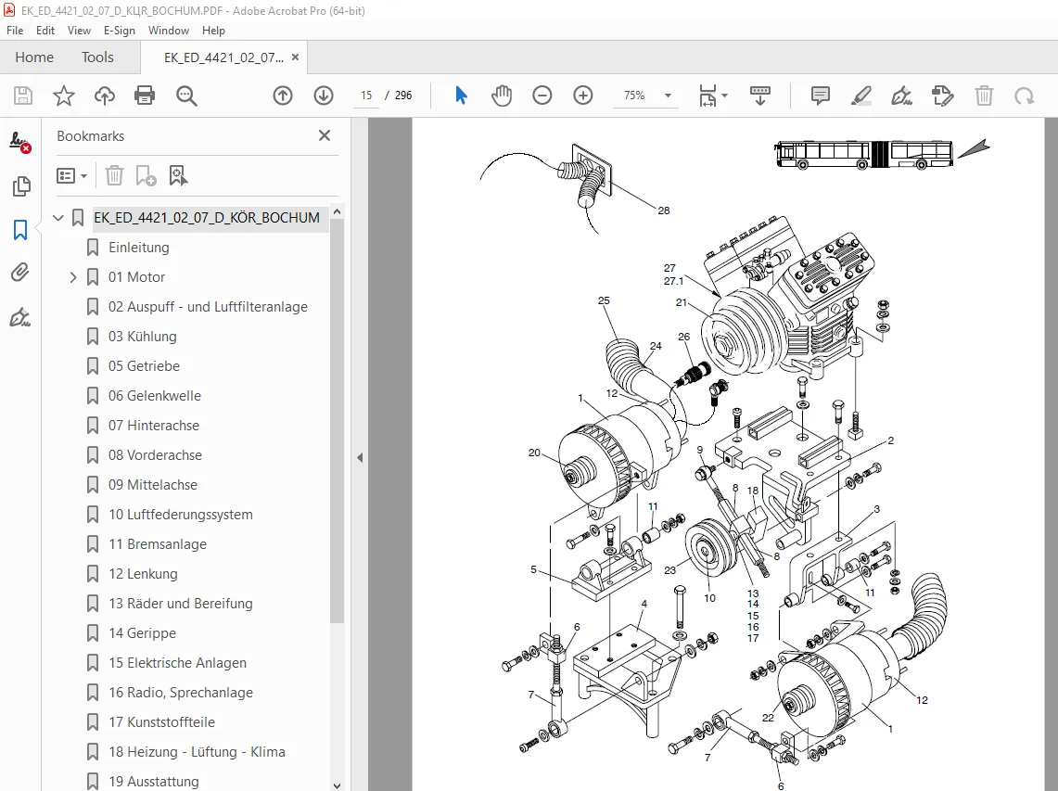Viewport: 1058px width, 791px height.
Task: Click the scrolling mode toolbar icon
Action: pyautogui.click(x=760, y=96)
